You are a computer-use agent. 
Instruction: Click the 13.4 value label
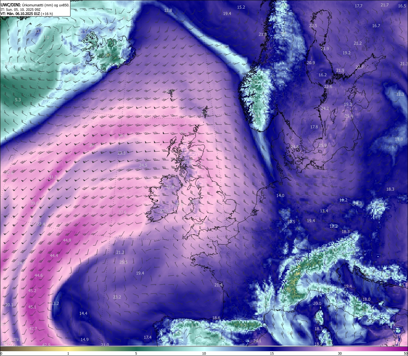(324, 211)
